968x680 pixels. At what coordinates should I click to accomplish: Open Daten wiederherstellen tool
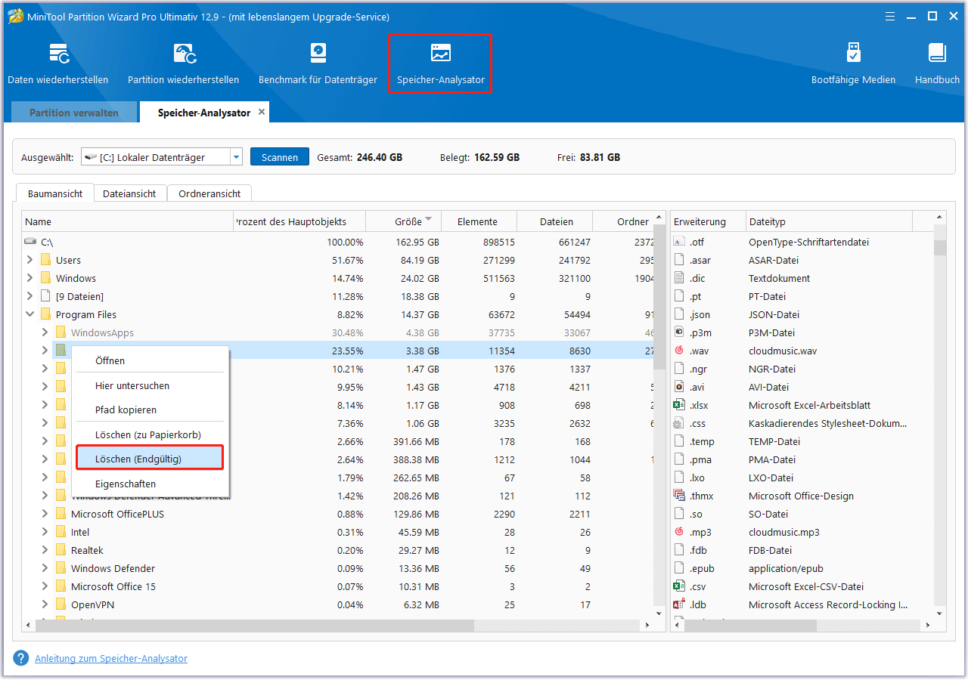point(58,64)
